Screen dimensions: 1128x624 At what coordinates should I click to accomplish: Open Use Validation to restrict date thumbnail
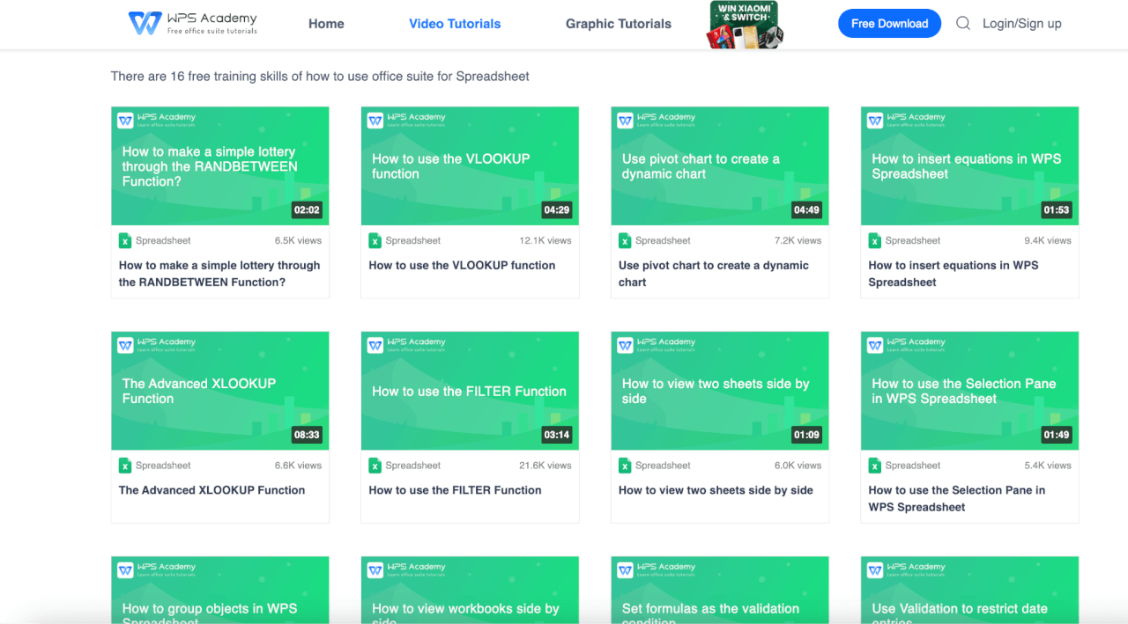tap(969, 590)
